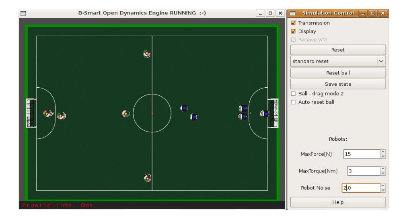This screenshot has width=403, height=218.
Task: Minimize the Simulation Control window
Action: 363,13
